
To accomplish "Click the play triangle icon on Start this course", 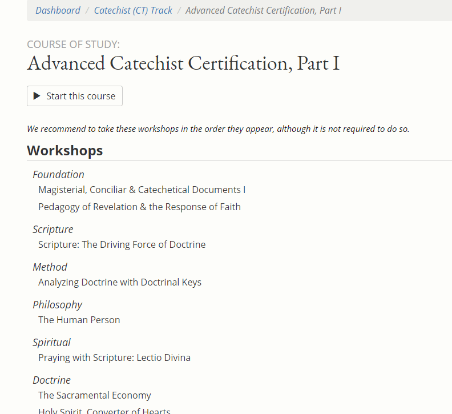I will [x=37, y=96].
